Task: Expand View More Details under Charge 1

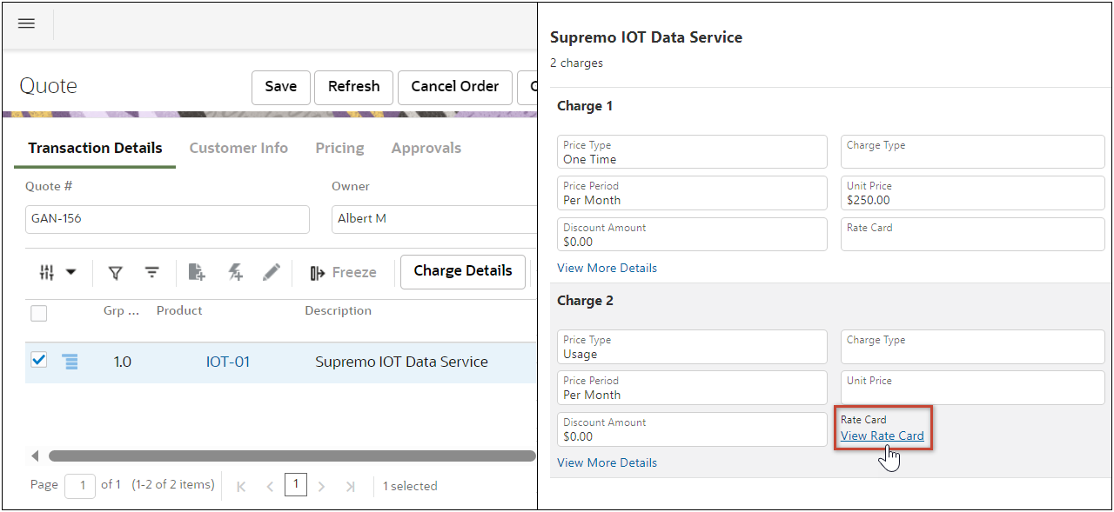Action: 607,268
